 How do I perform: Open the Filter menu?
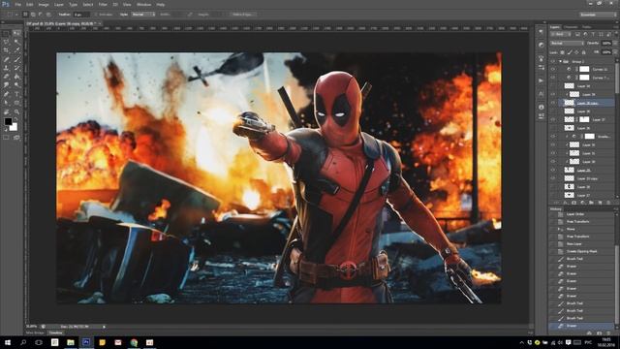(103, 4)
